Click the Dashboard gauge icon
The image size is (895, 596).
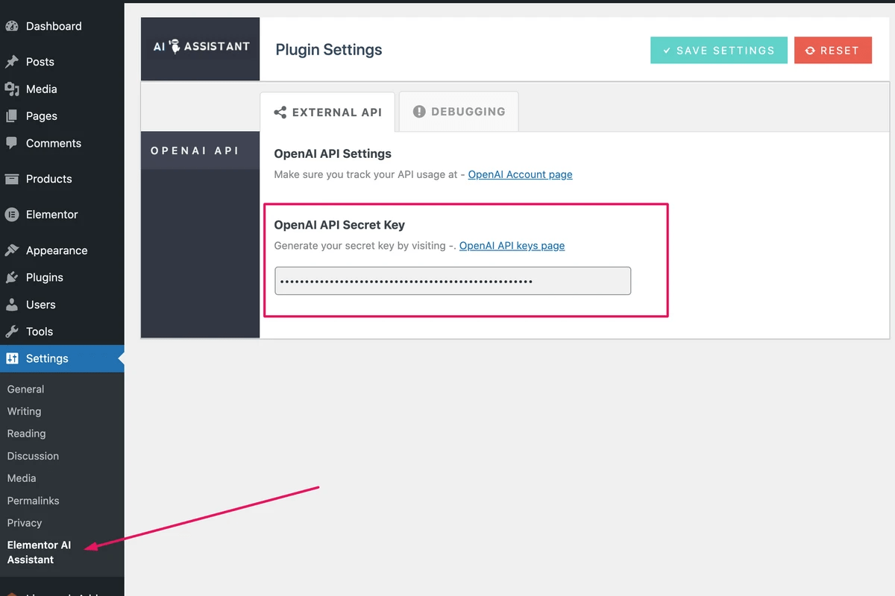click(x=11, y=26)
